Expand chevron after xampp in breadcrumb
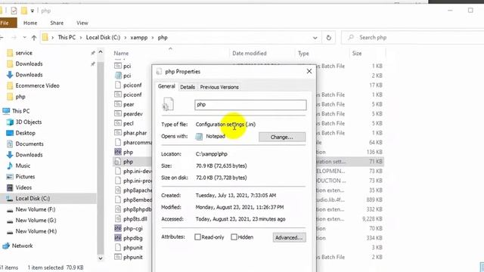The height and width of the screenshot is (272, 484). pos(153,38)
